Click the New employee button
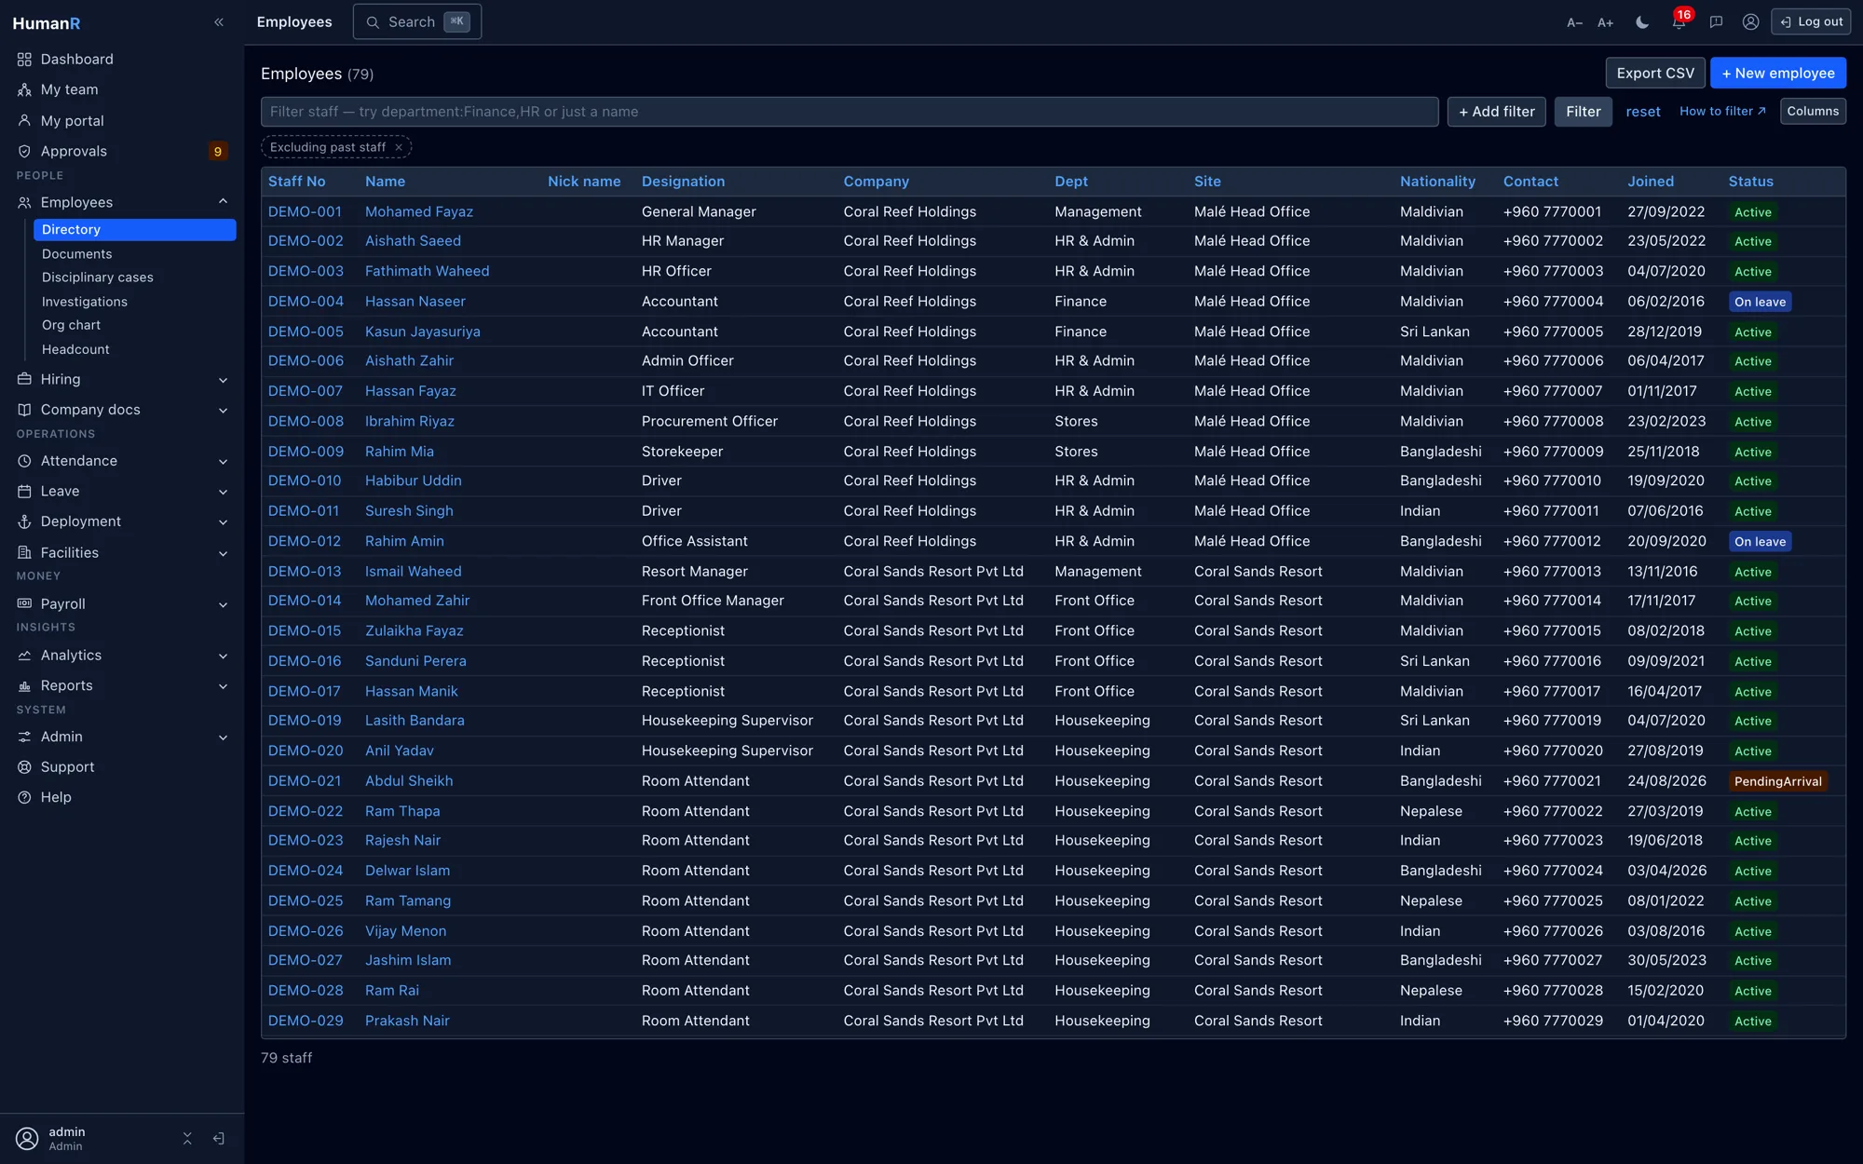Viewport: 1863px width, 1164px height. click(x=1778, y=73)
